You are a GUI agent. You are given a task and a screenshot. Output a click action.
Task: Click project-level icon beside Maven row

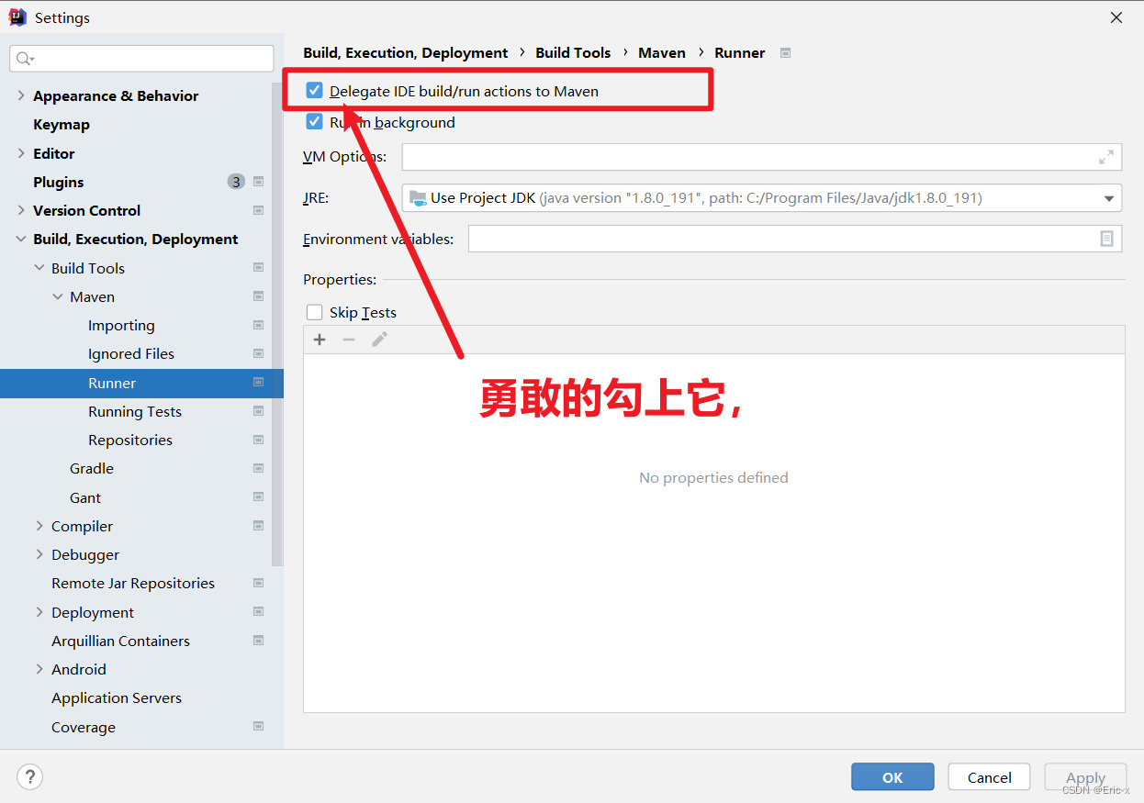click(259, 296)
